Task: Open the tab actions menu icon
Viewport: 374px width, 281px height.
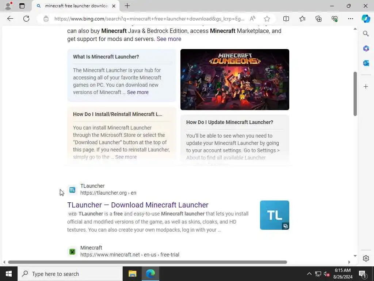Action: (x=22, y=6)
